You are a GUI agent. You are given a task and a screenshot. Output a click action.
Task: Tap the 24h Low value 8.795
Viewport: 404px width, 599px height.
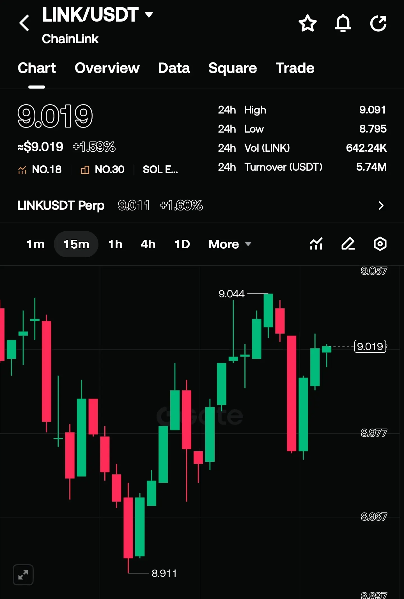click(373, 129)
